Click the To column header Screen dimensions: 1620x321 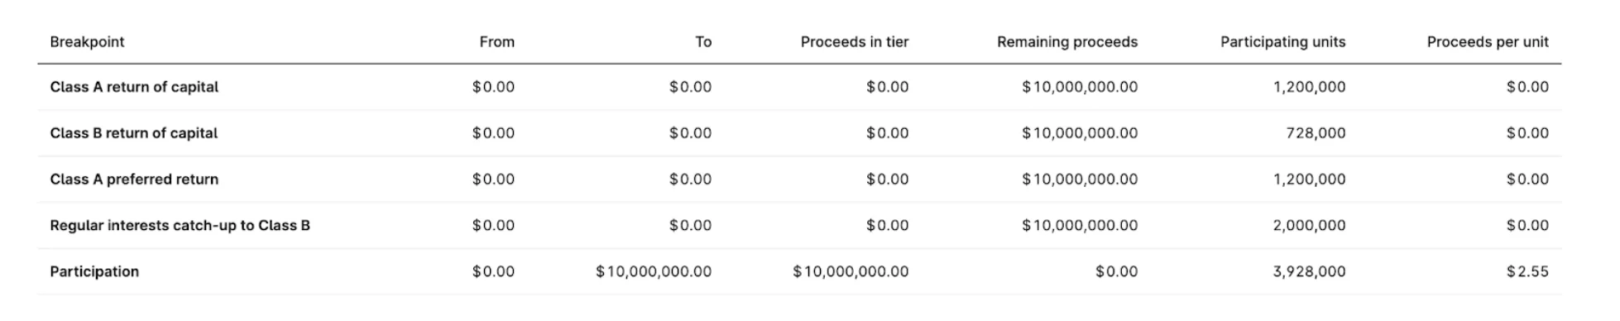pos(702,42)
